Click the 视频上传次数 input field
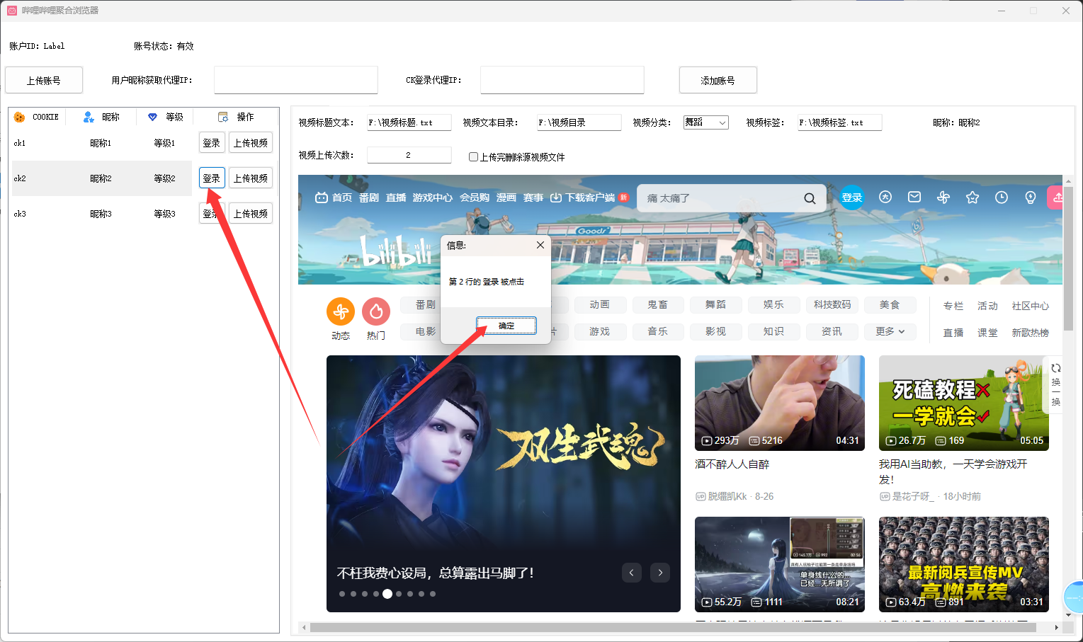1083x642 pixels. pos(409,155)
